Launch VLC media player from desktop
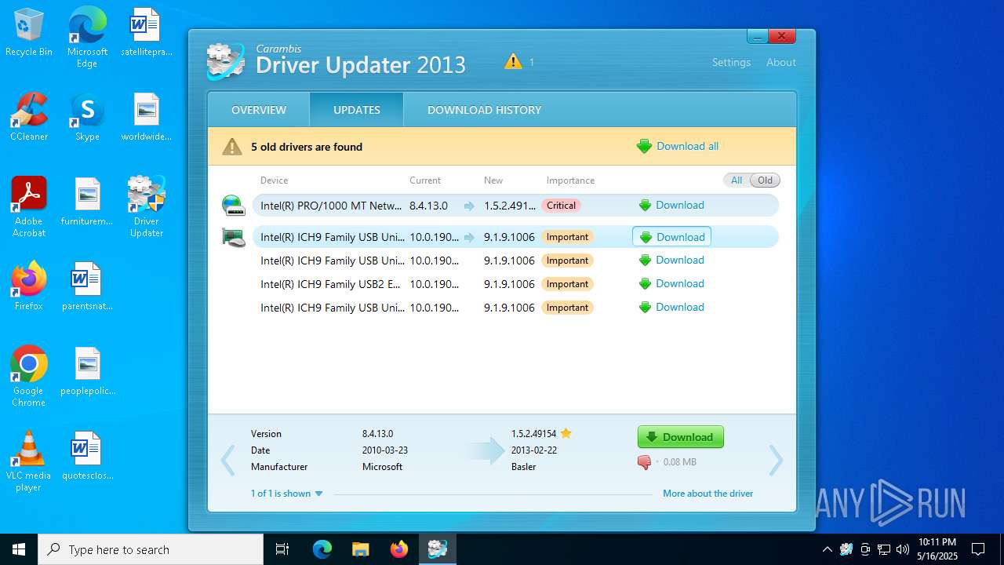 pyautogui.click(x=29, y=461)
